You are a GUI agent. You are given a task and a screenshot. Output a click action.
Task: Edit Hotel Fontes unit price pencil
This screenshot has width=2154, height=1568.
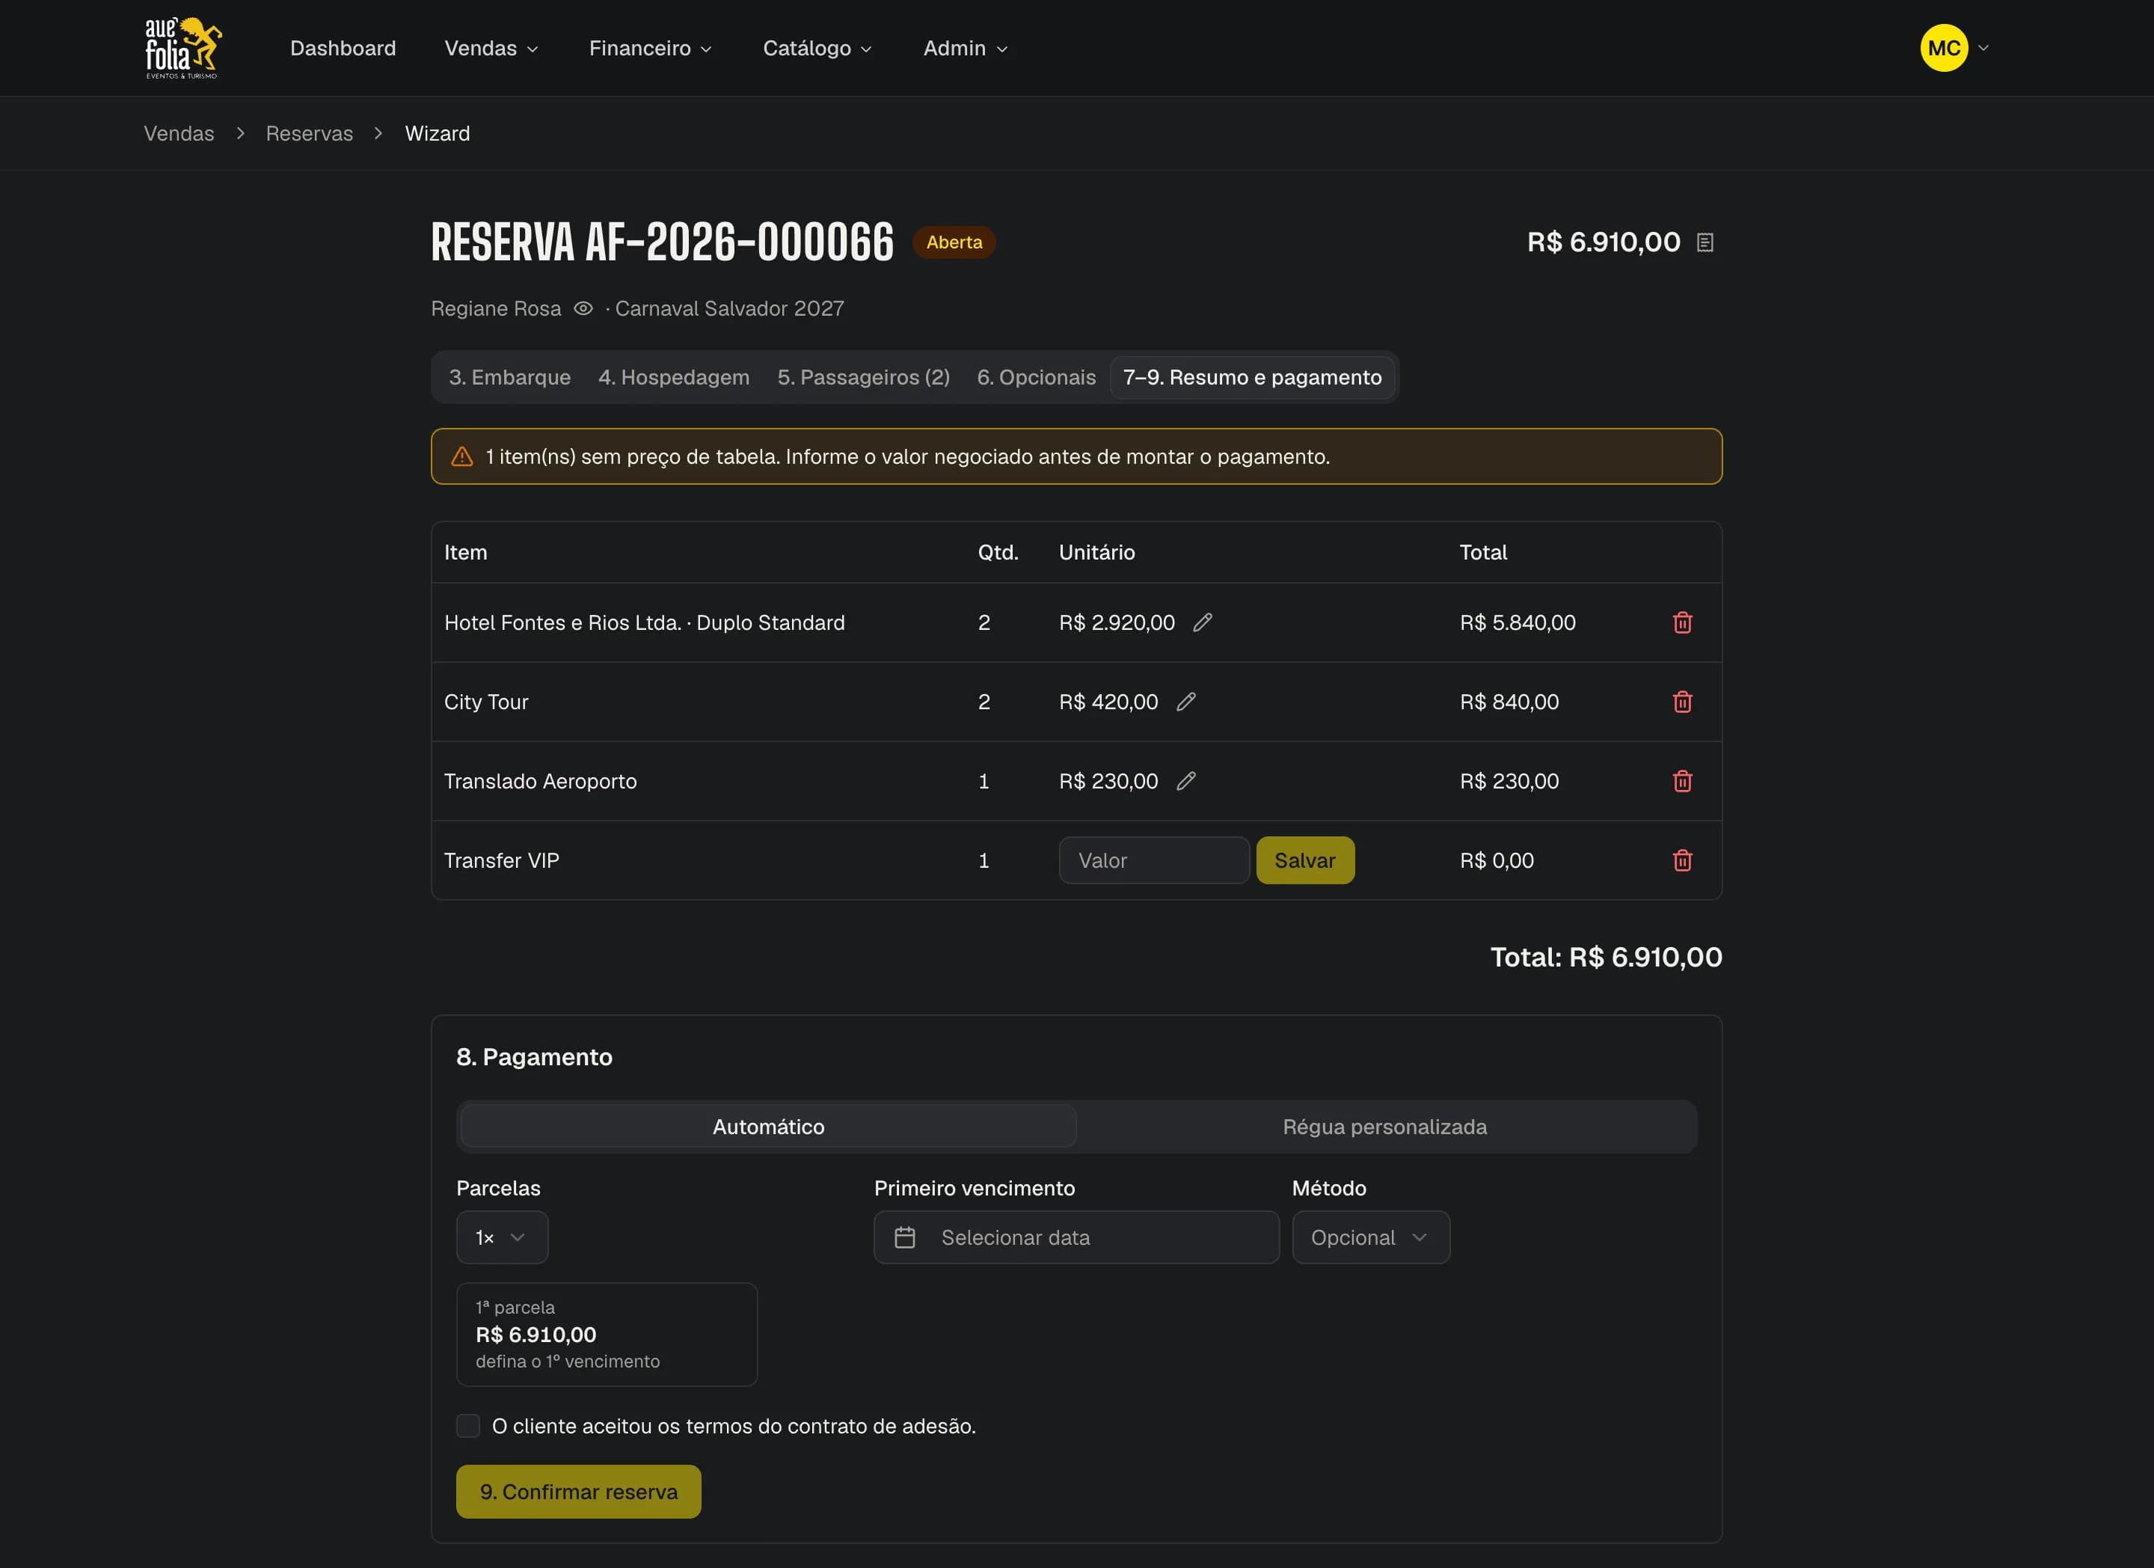pyautogui.click(x=1203, y=622)
